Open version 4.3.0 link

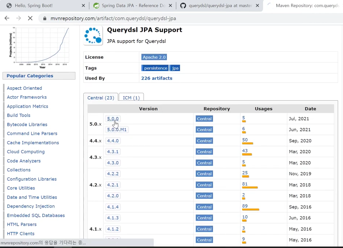tap(113, 163)
